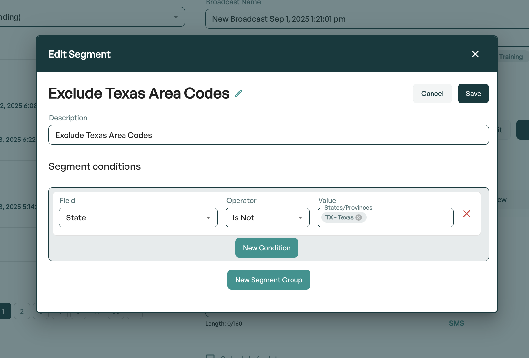Viewport: 529px width, 358px height.
Task: Click the SMS label
Action: tap(456, 324)
